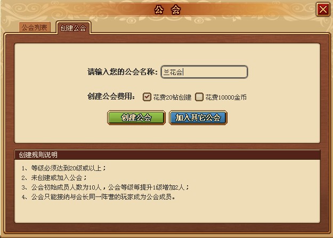Select the 创建公会 tab
The width and height of the screenshot is (333, 238).
(74, 28)
